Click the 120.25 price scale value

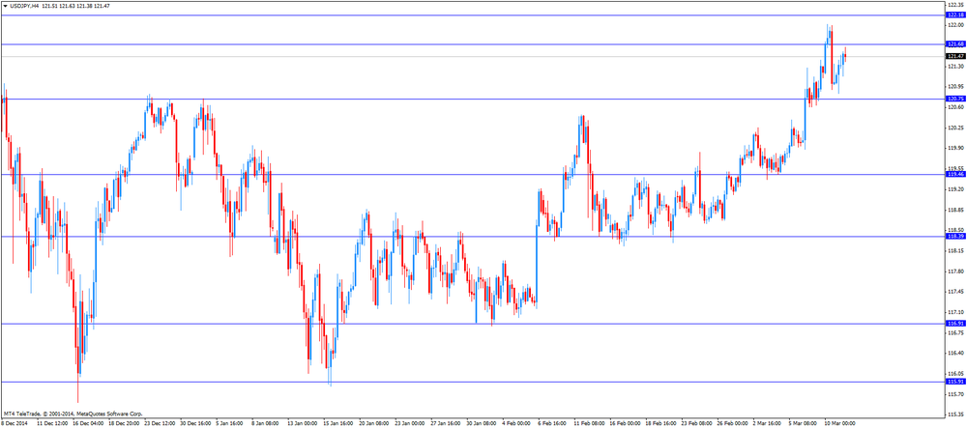[956, 128]
